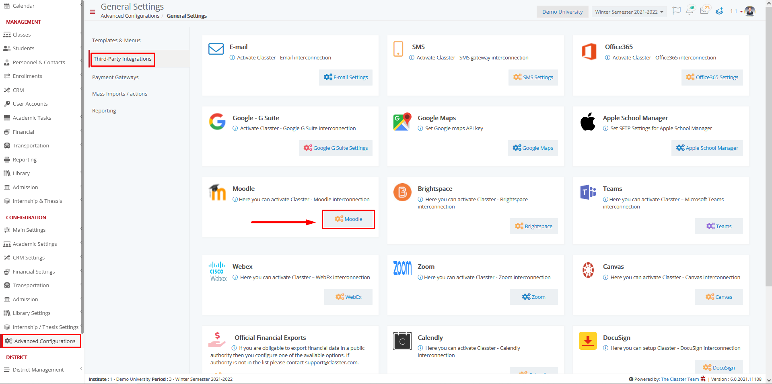Select Payment Gateways tab
Viewport: 772px width, 384px height.
coord(115,78)
